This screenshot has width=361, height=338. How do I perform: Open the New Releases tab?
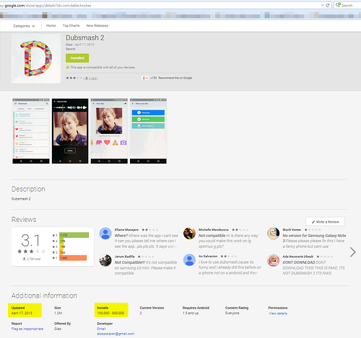pos(97,25)
